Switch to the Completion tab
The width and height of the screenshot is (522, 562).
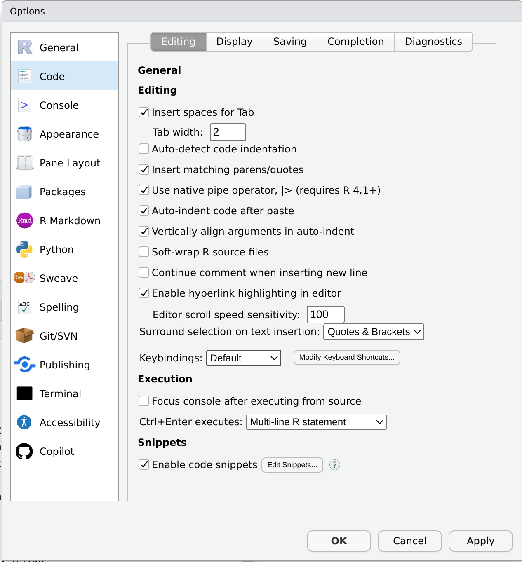point(355,41)
